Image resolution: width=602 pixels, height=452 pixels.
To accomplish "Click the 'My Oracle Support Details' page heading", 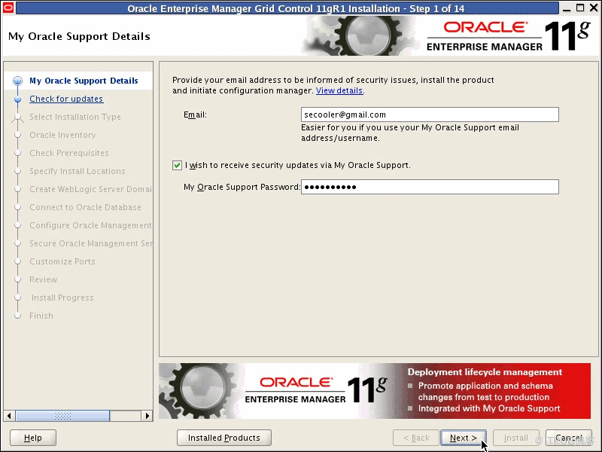I will (79, 36).
